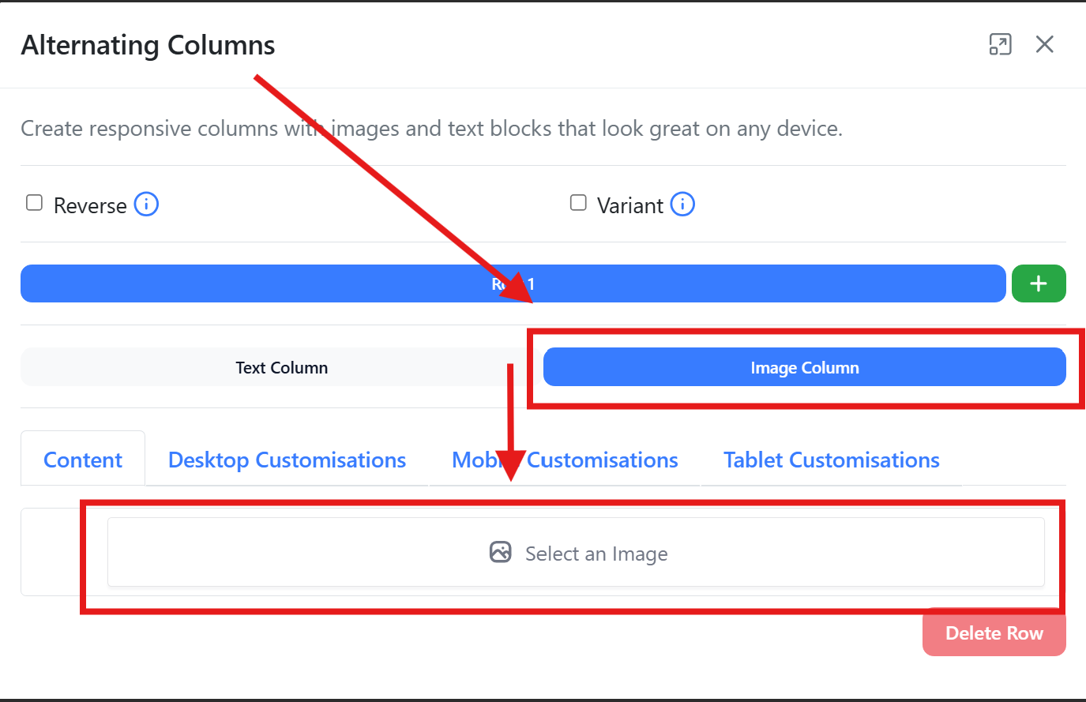Add a new row with plus button
This screenshot has width=1086, height=702.
tap(1038, 283)
